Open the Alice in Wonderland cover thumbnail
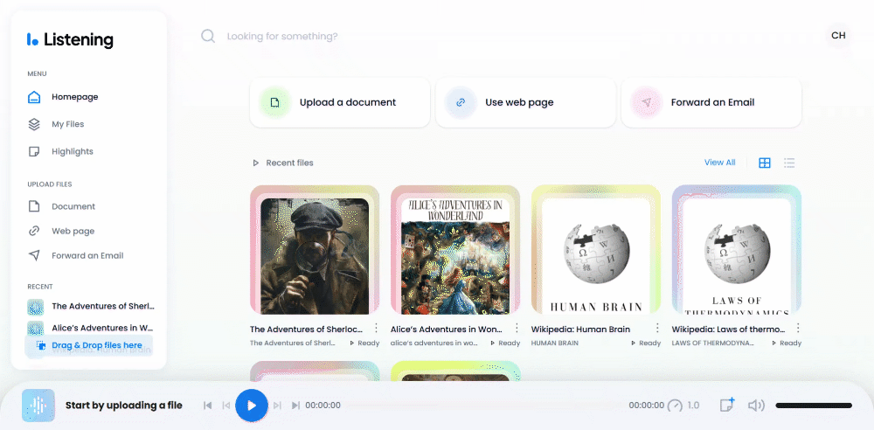Image resolution: width=874 pixels, height=430 pixels. tap(455, 250)
